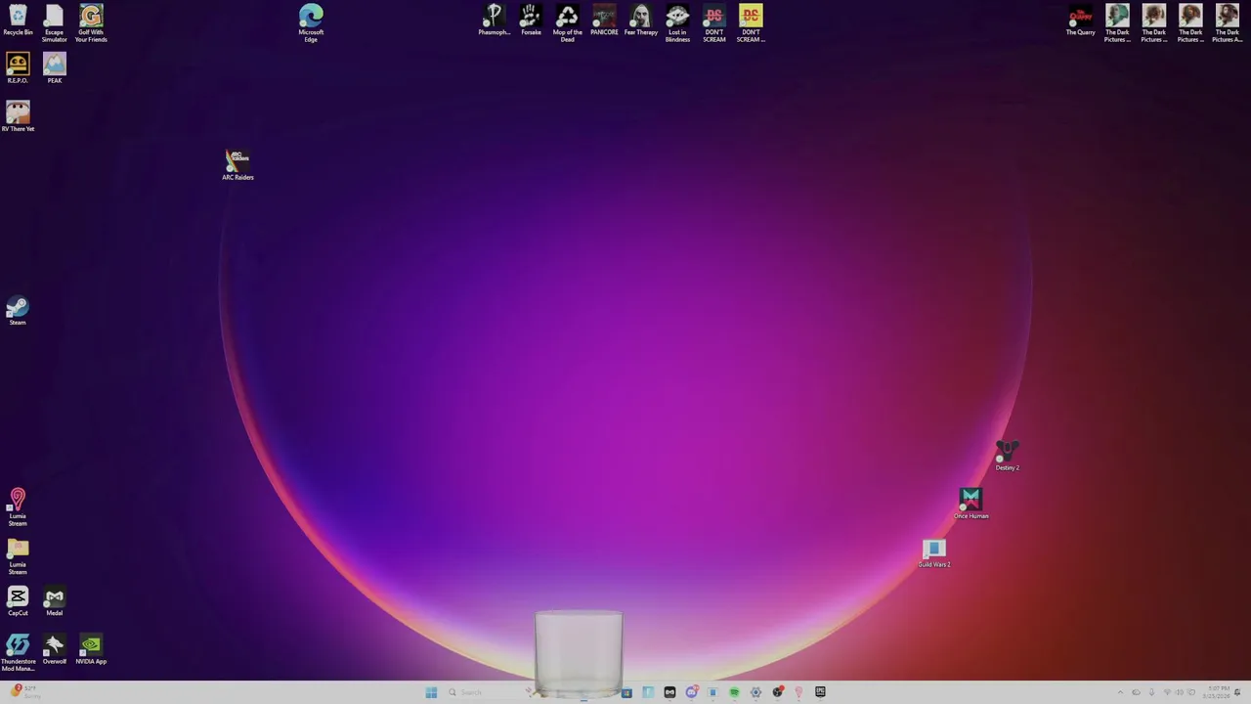The height and width of the screenshot is (704, 1251).
Task: Open the Recycle Bin desktop icon
Action: click(x=18, y=21)
